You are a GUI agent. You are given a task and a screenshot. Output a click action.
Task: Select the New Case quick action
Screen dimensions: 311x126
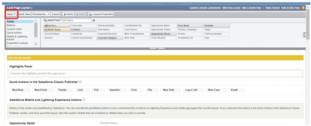coord(216,90)
